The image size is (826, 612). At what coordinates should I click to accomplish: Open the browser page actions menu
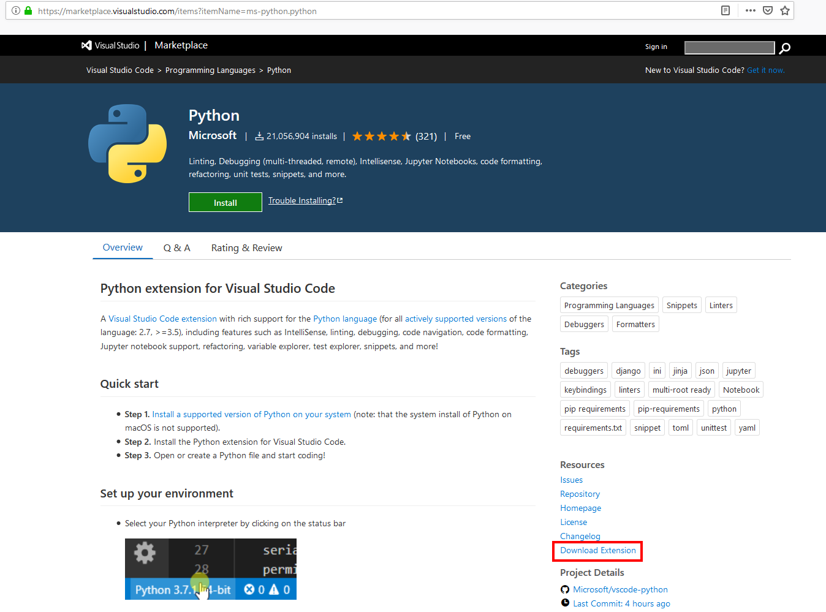click(x=750, y=10)
